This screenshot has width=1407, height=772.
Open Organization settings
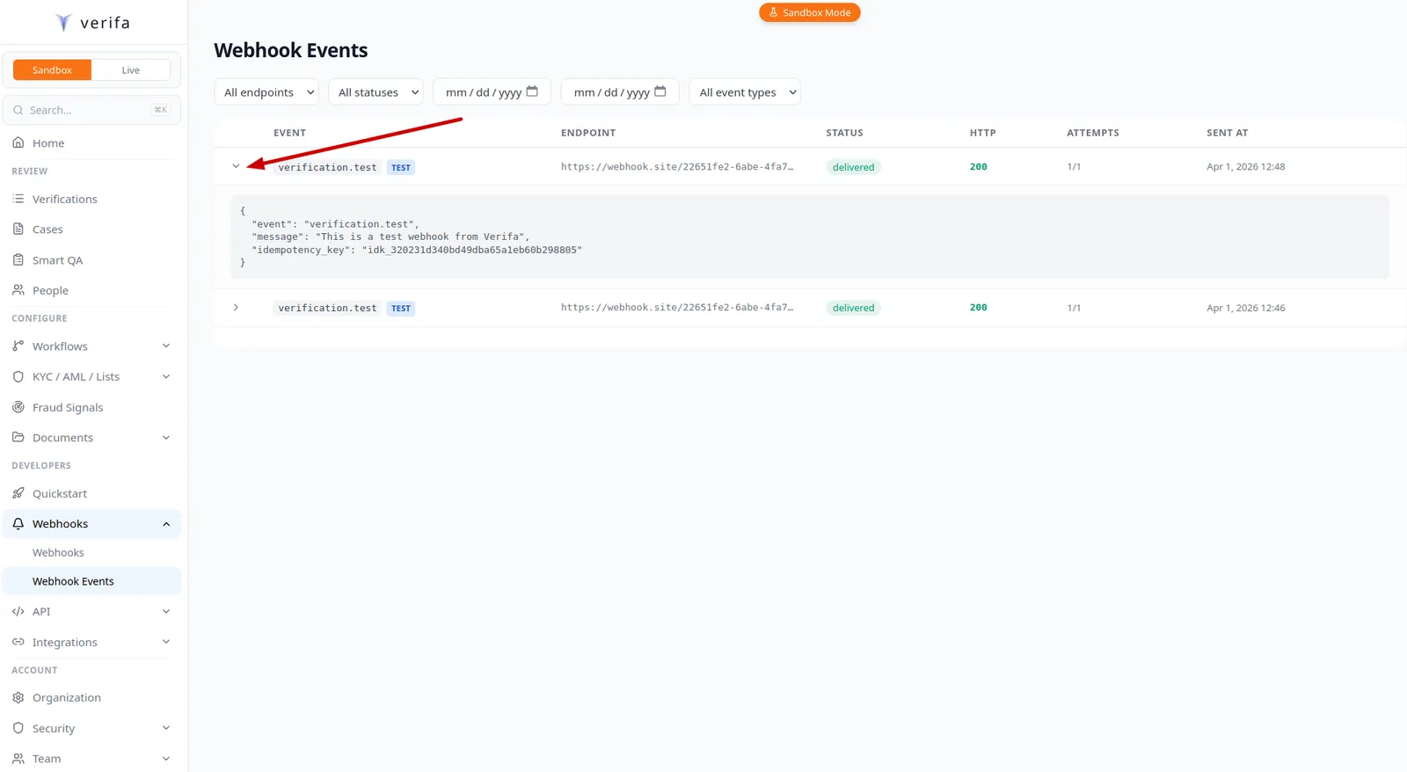coord(91,697)
